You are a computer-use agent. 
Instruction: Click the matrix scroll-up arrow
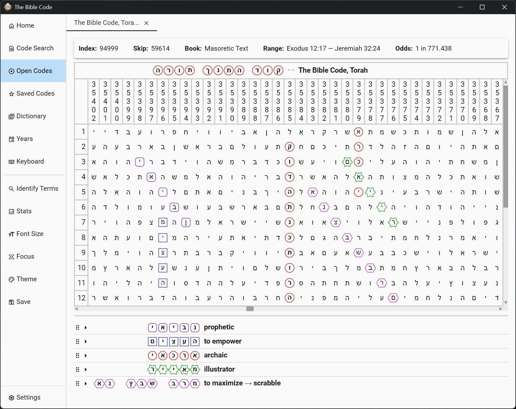tap(506, 82)
